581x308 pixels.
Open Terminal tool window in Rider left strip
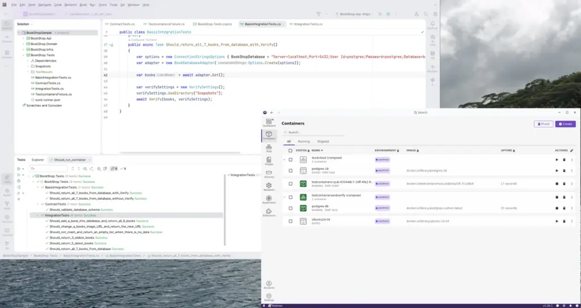(x=7, y=232)
